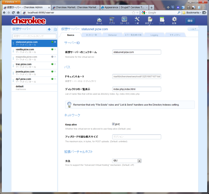Viewport: 209px width, 194px height.
Task: Open the Firefox menu button
Action: (11, 2)
